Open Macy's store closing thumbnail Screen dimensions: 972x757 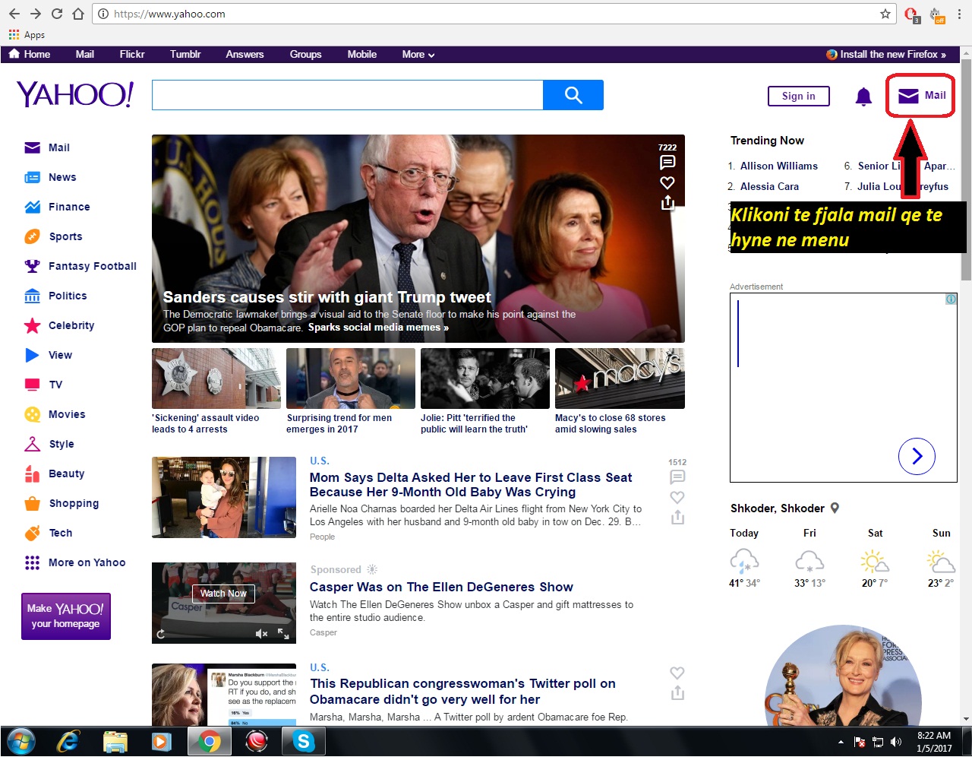pos(620,378)
